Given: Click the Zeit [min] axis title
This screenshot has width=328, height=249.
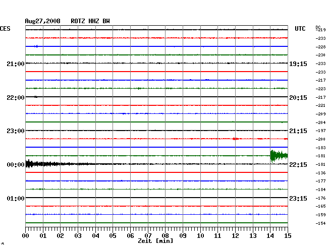Looking at the screenshot, I should click(155, 241).
